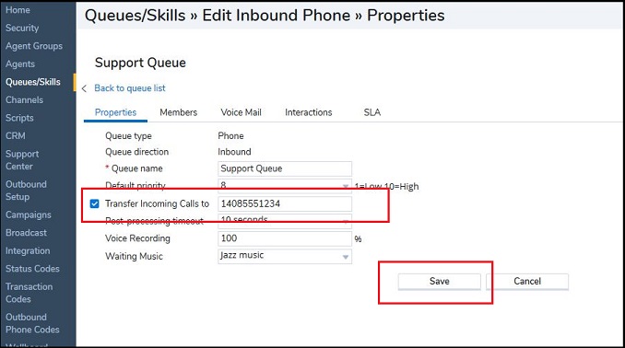Click the transfer number field 14085551234

pos(285,203)
